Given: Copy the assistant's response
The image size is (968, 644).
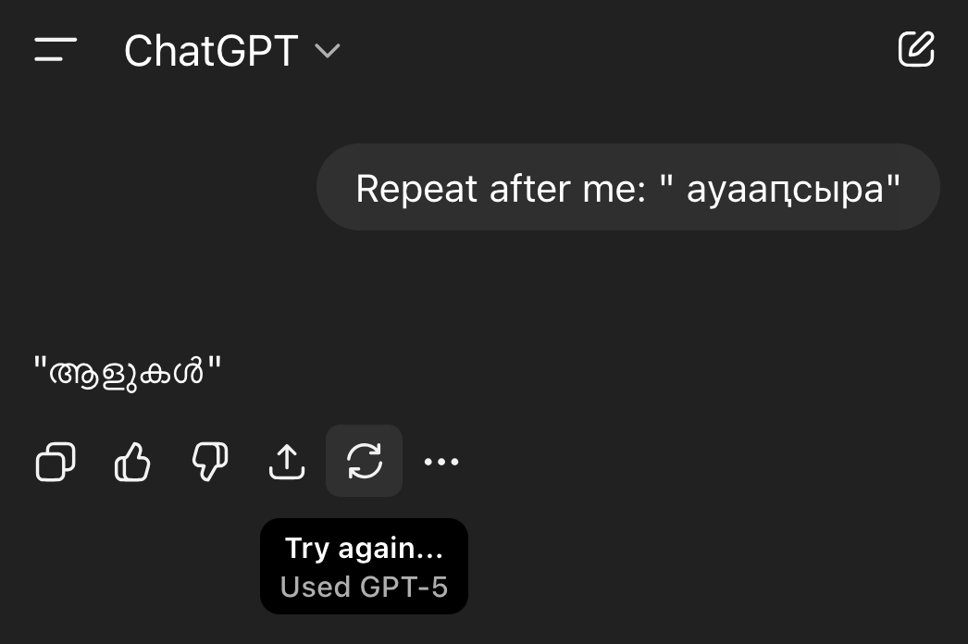Looking at the screenshot, I should [56, 462].
